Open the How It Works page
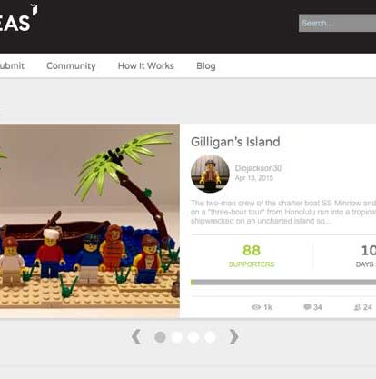 pos(146,66)
